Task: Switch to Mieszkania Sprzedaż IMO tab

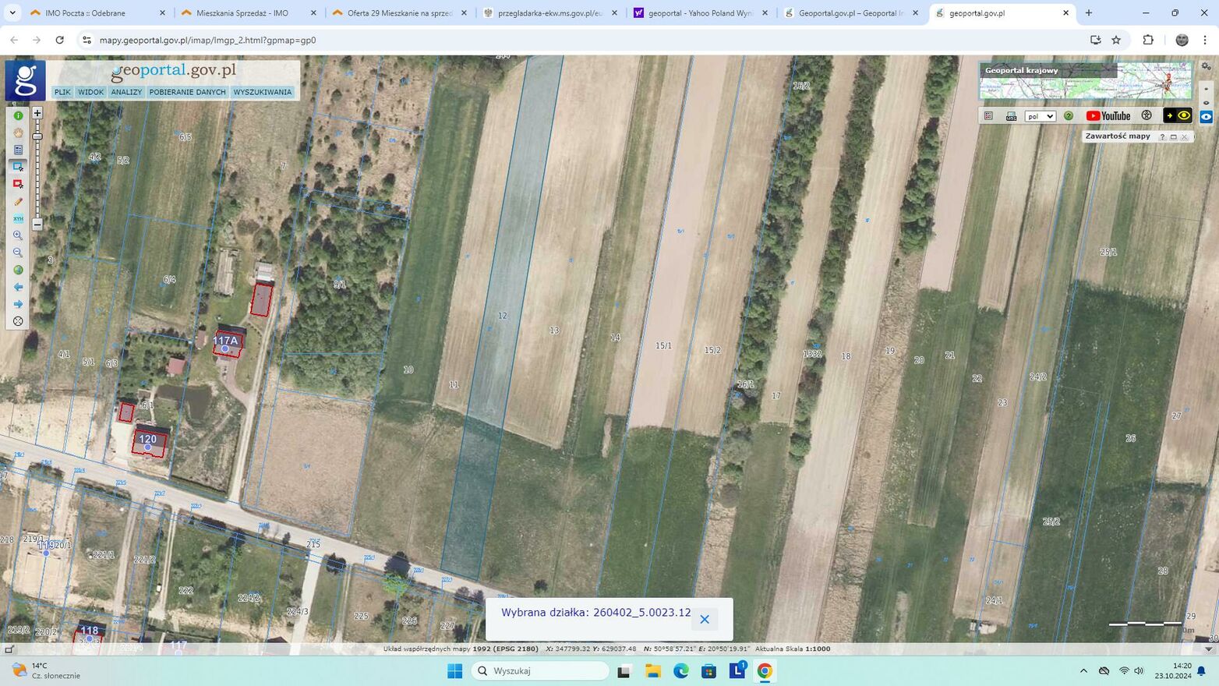Action: pos(246,13)
